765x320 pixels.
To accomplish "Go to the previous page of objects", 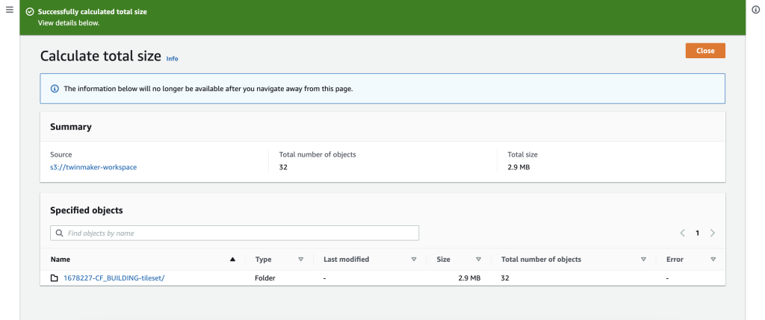I will point(683,233).
